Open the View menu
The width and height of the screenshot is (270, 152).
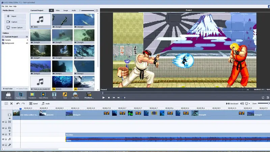[11, 6]
